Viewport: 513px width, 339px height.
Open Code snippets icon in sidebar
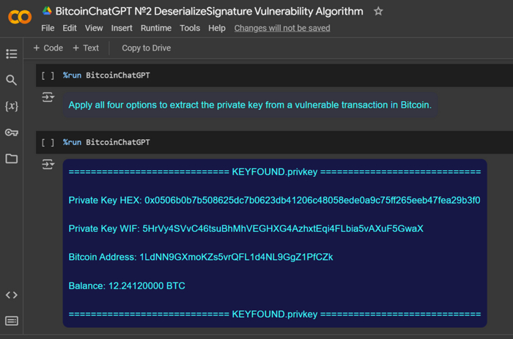click(x=11, y=294)
